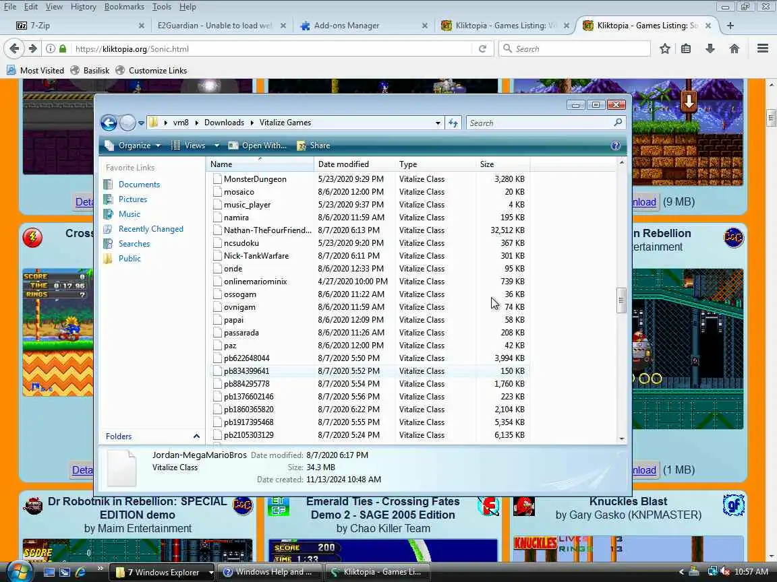Open the Basilisk bookmark
Image resolution: width=777 pixels, height=582 pixels.
90,70
